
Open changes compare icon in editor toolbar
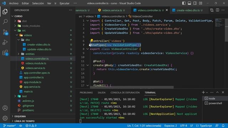pos(212,10)
